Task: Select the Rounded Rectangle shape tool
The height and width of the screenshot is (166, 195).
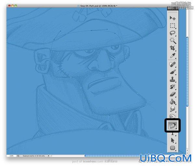Action: click(173, 148)
